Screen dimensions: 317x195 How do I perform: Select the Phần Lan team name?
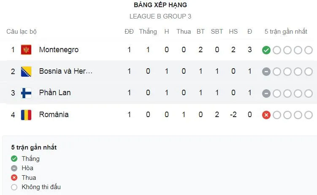(x=55, y=93)
